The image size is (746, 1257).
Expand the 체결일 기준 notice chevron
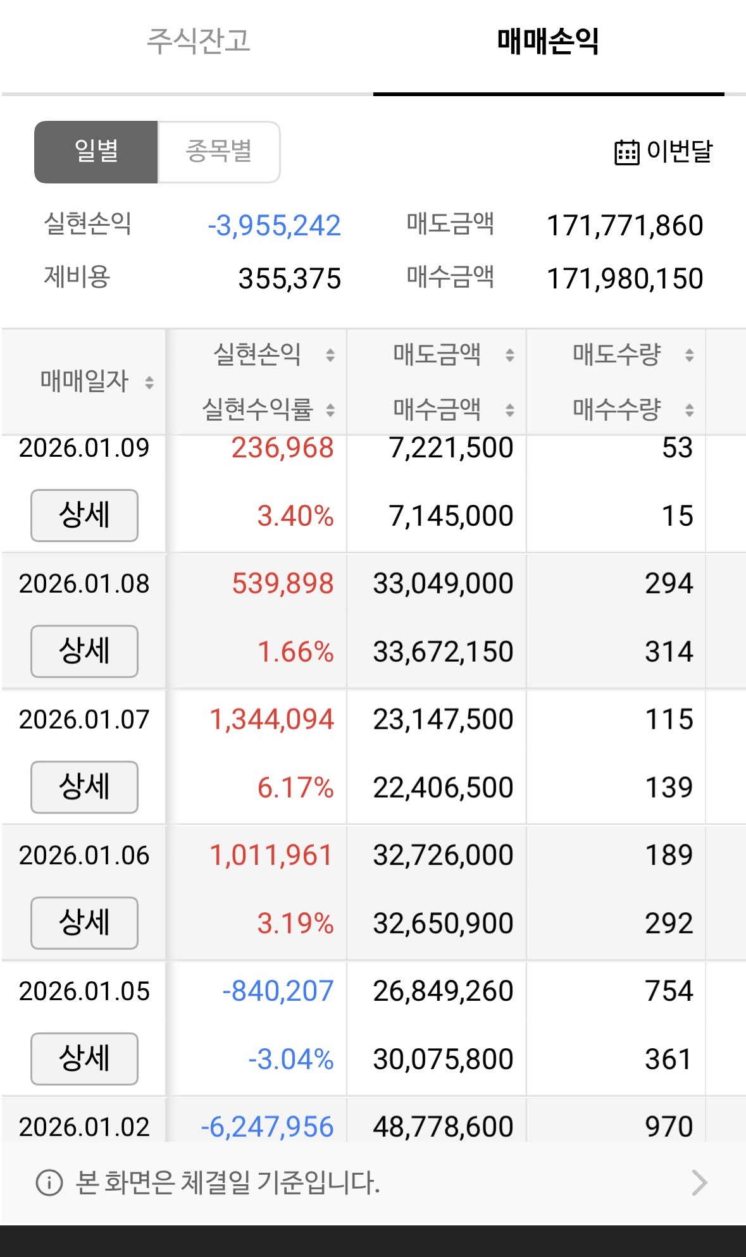699,1182
